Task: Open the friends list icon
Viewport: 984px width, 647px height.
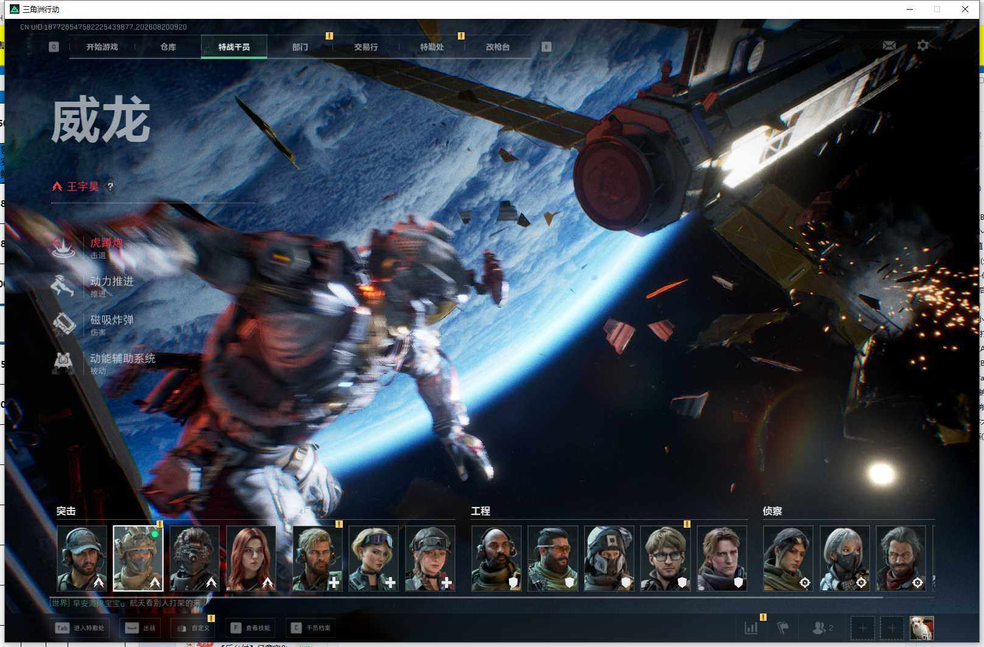Action: pos(822,628)
